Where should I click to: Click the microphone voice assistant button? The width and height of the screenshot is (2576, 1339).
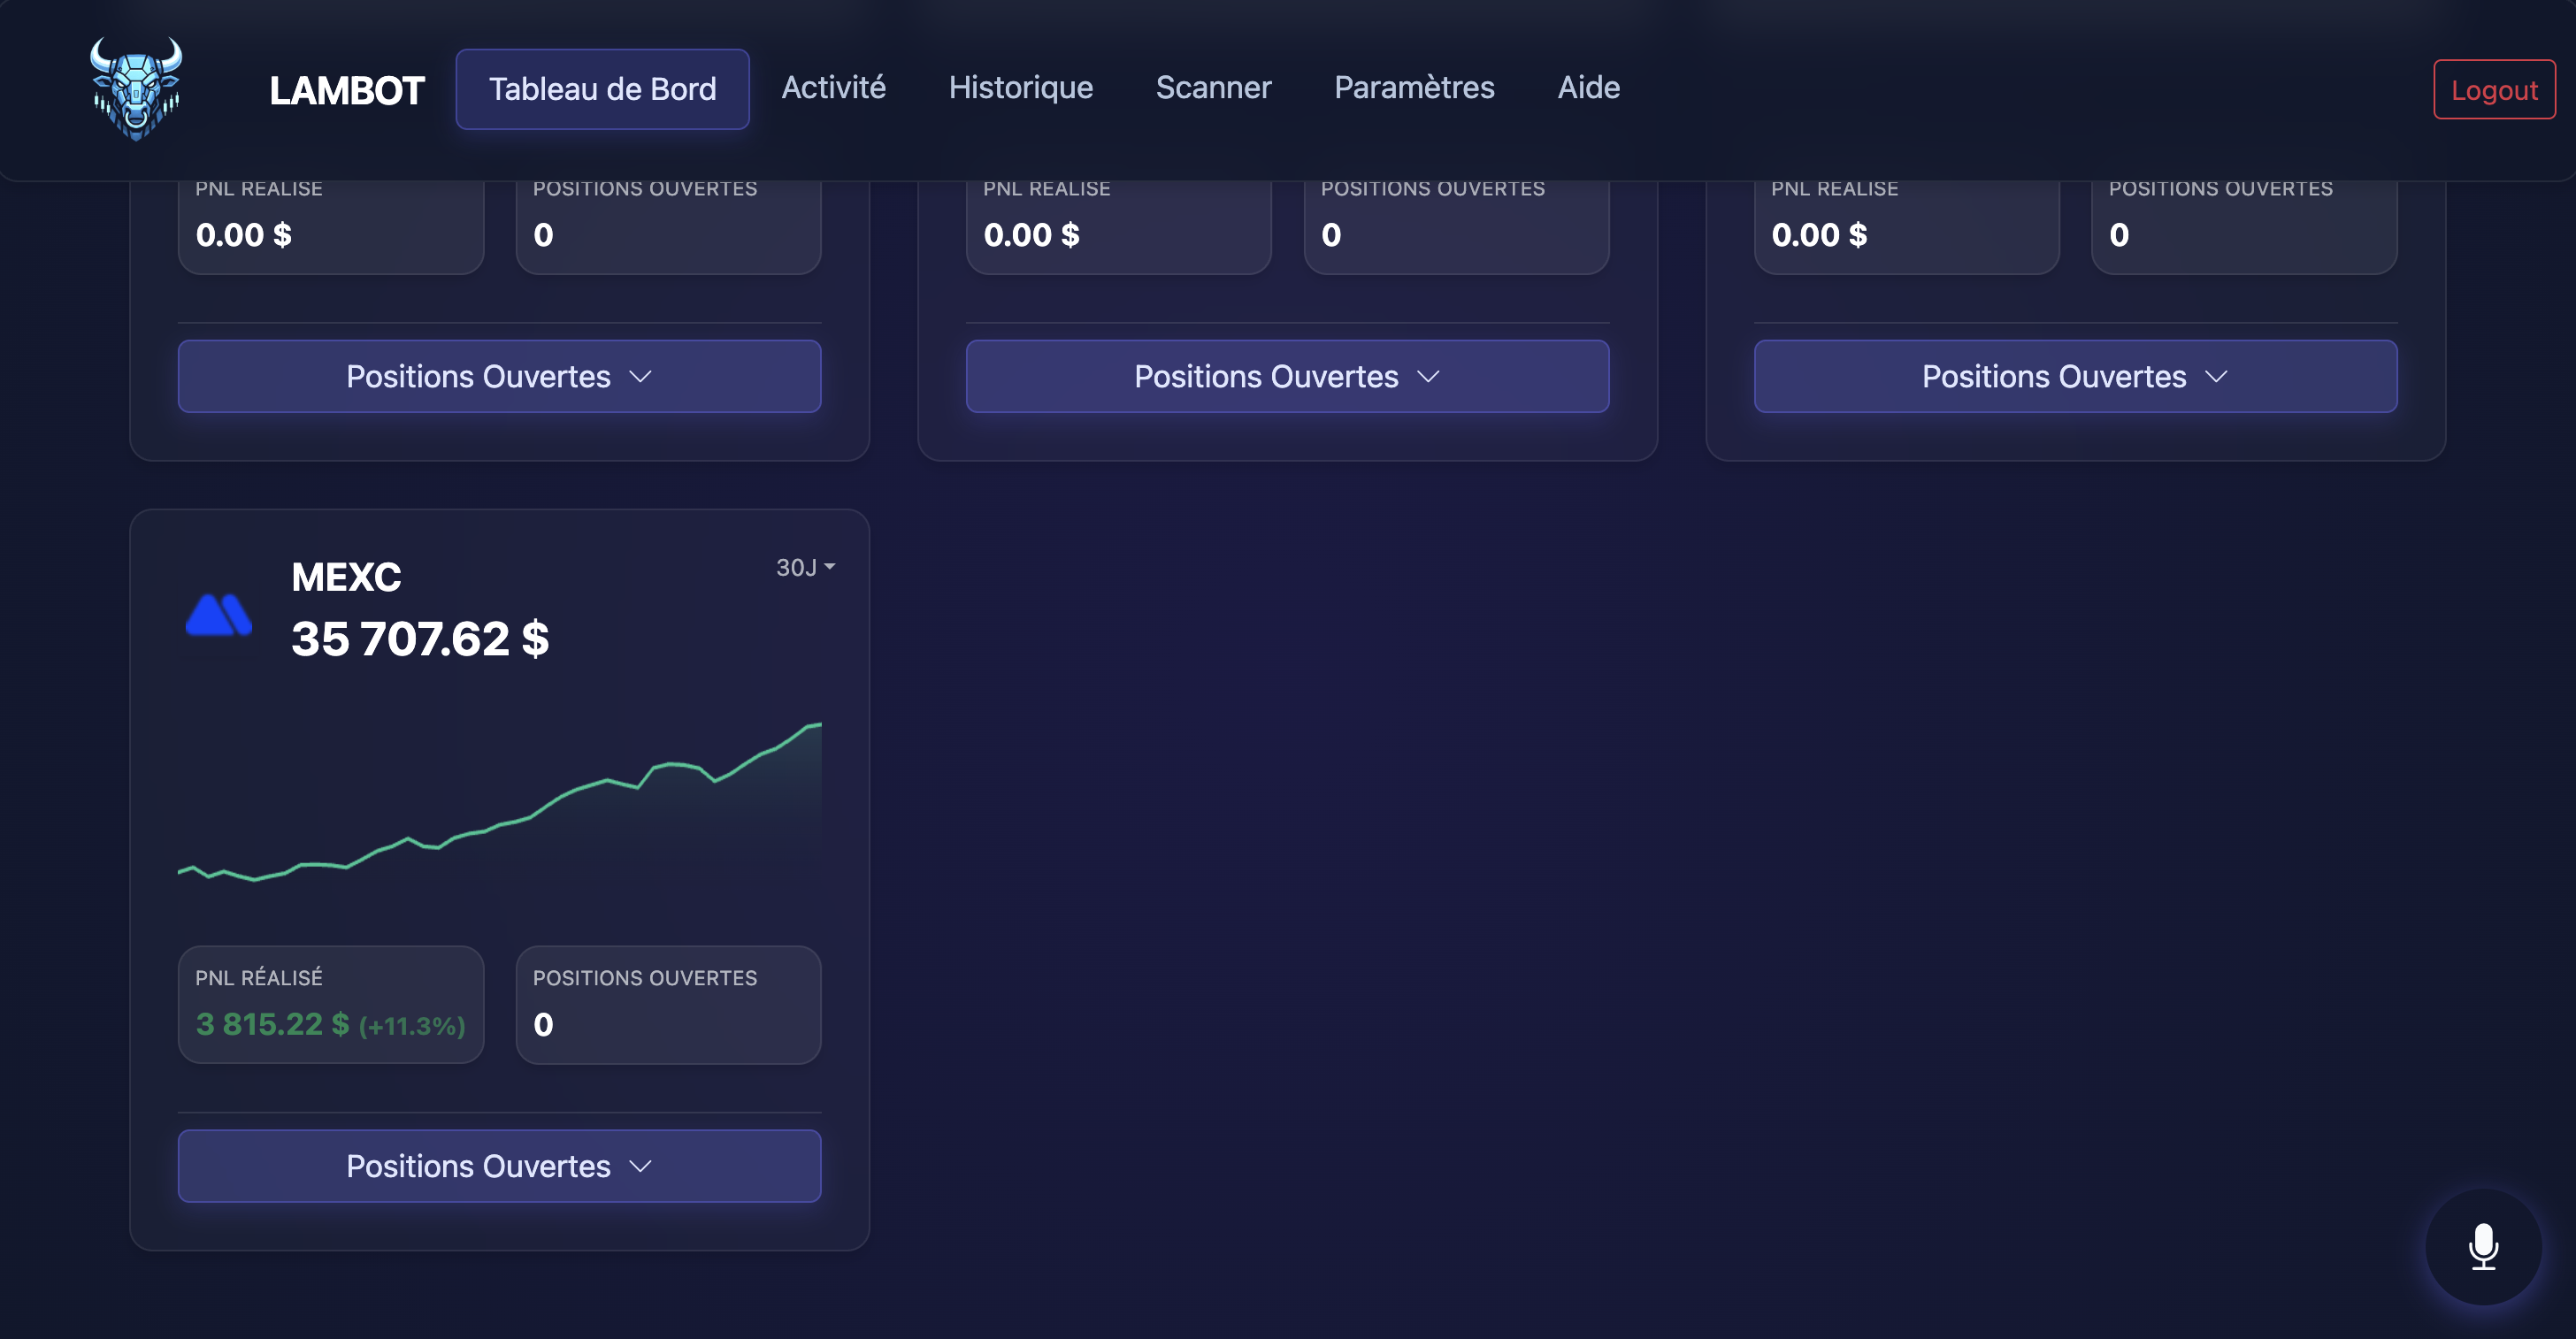(x=2483, y=1246)
